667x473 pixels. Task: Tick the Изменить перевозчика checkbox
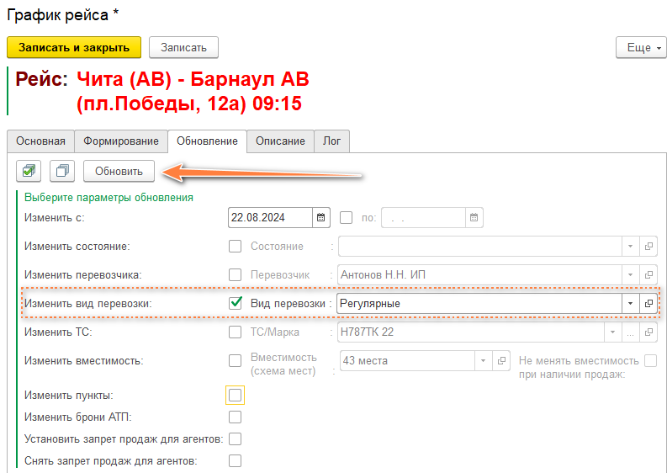236,274
